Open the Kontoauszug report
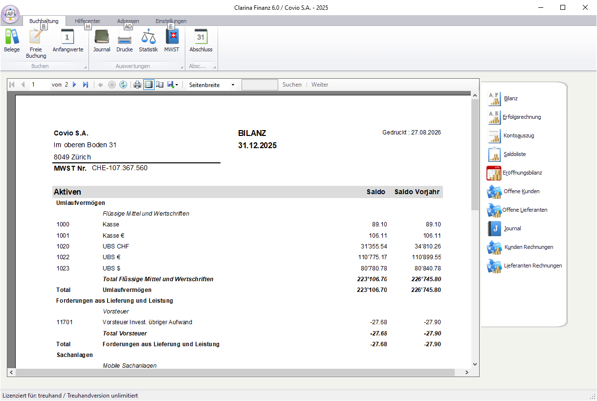Viewport: 597px width, 401px height. point(511,136)
